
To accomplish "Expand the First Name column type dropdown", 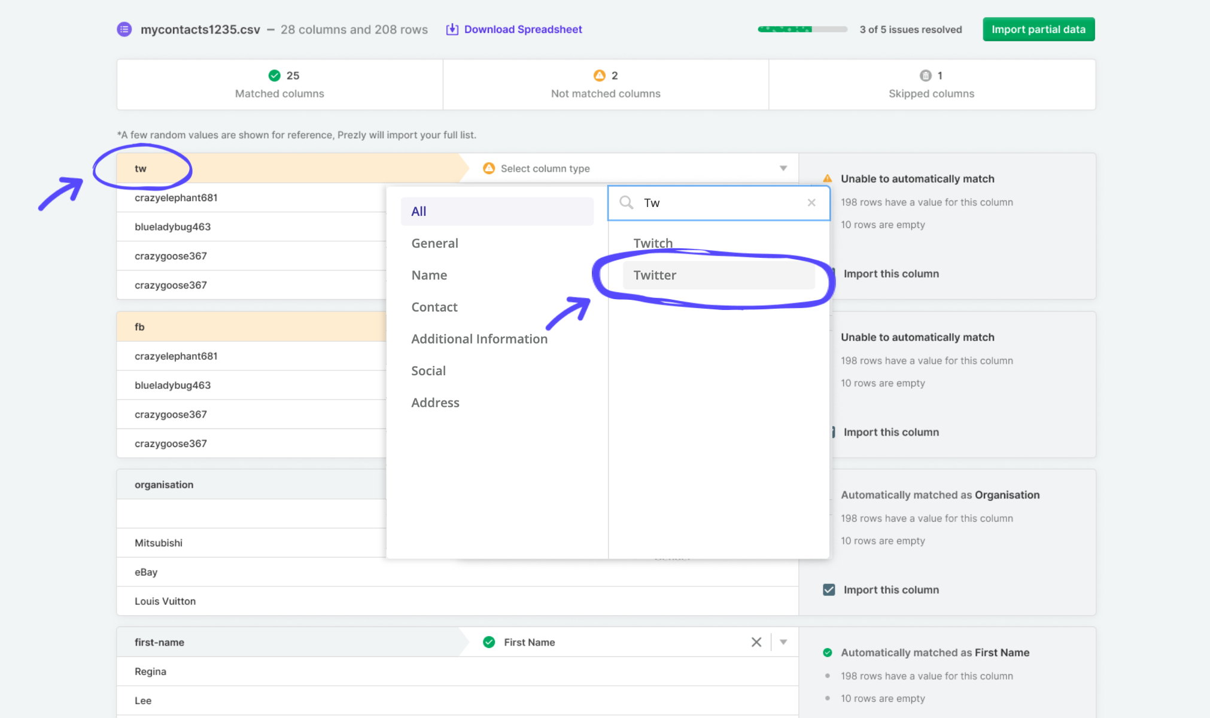I will (783, 642).
